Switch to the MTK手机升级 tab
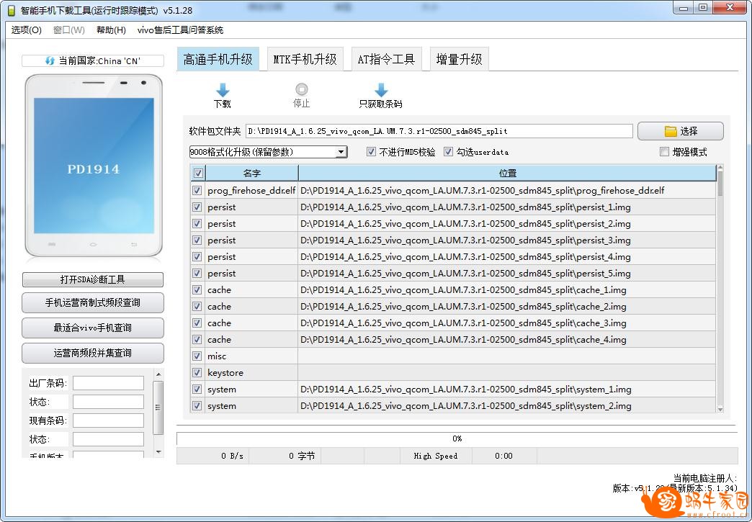The image size is (752, 522). (x=305, y=59)
